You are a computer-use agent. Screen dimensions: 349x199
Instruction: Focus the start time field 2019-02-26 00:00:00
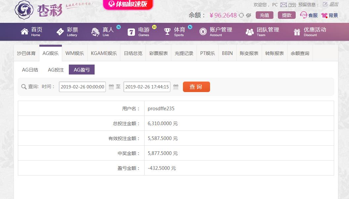click(x=82, y=87)
